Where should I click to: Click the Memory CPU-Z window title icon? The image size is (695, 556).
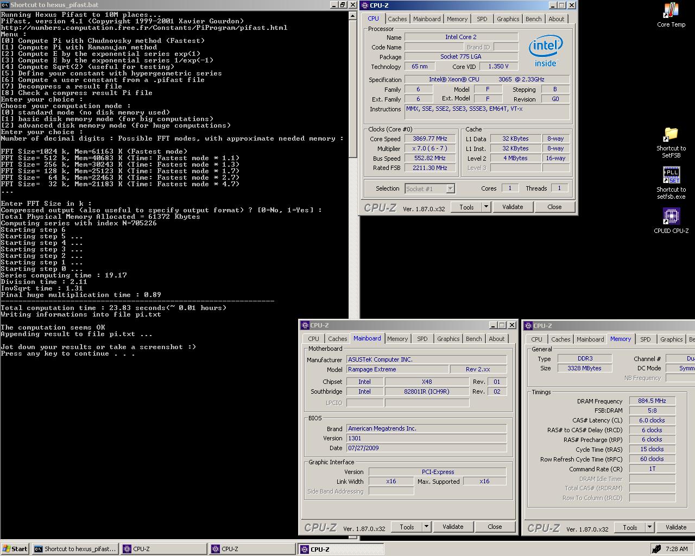click(x=528, y=326)
